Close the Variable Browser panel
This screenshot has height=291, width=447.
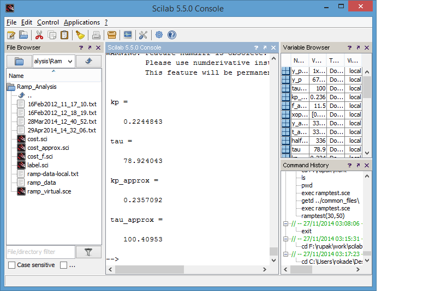click(x=367, y=47)
